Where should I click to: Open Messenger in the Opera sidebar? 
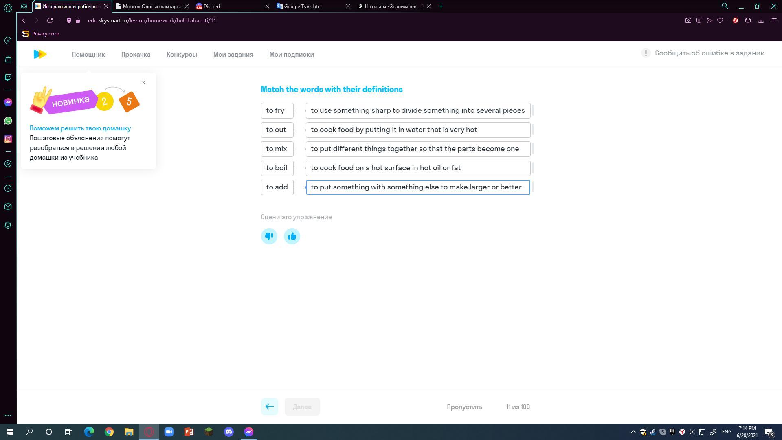click(8, 102)
